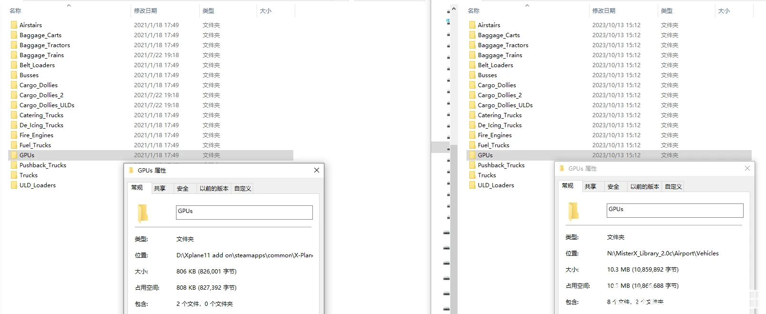Image resolution: width=766 pixels, height=314 pixels.
Task: Click De_Icing_Trucks folder icon in right window
Action: [472, 125]
